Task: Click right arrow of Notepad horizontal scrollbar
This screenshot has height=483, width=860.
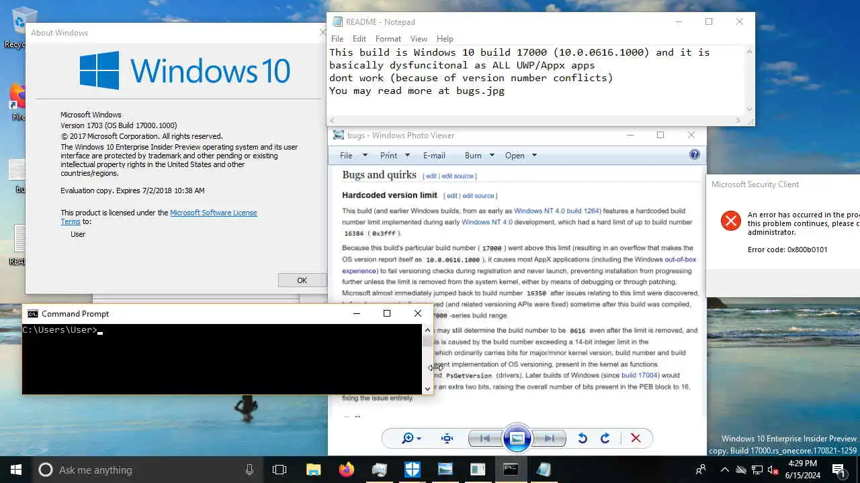Action: click(738, 121)
